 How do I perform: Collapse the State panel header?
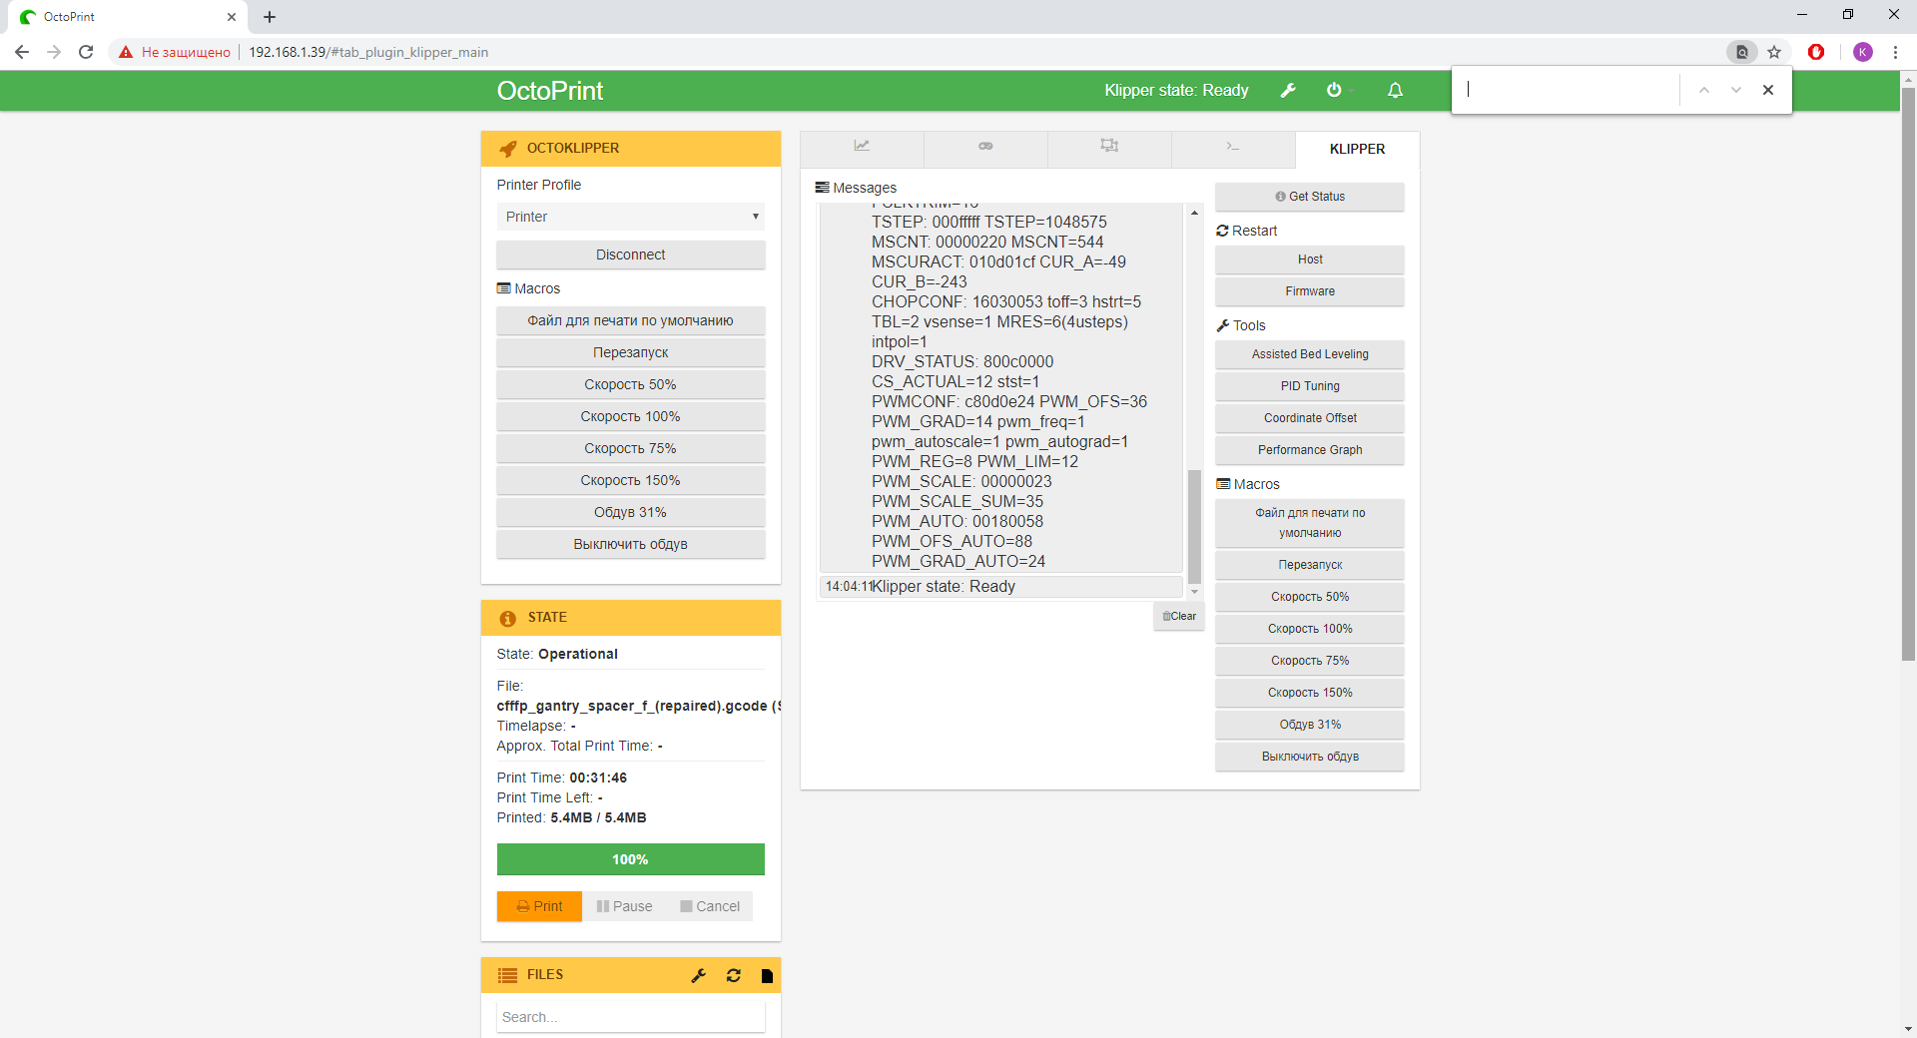[630, 618]
